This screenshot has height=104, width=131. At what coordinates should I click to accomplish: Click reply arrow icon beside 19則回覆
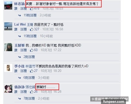pyautogui.click(x=19, y=15)
